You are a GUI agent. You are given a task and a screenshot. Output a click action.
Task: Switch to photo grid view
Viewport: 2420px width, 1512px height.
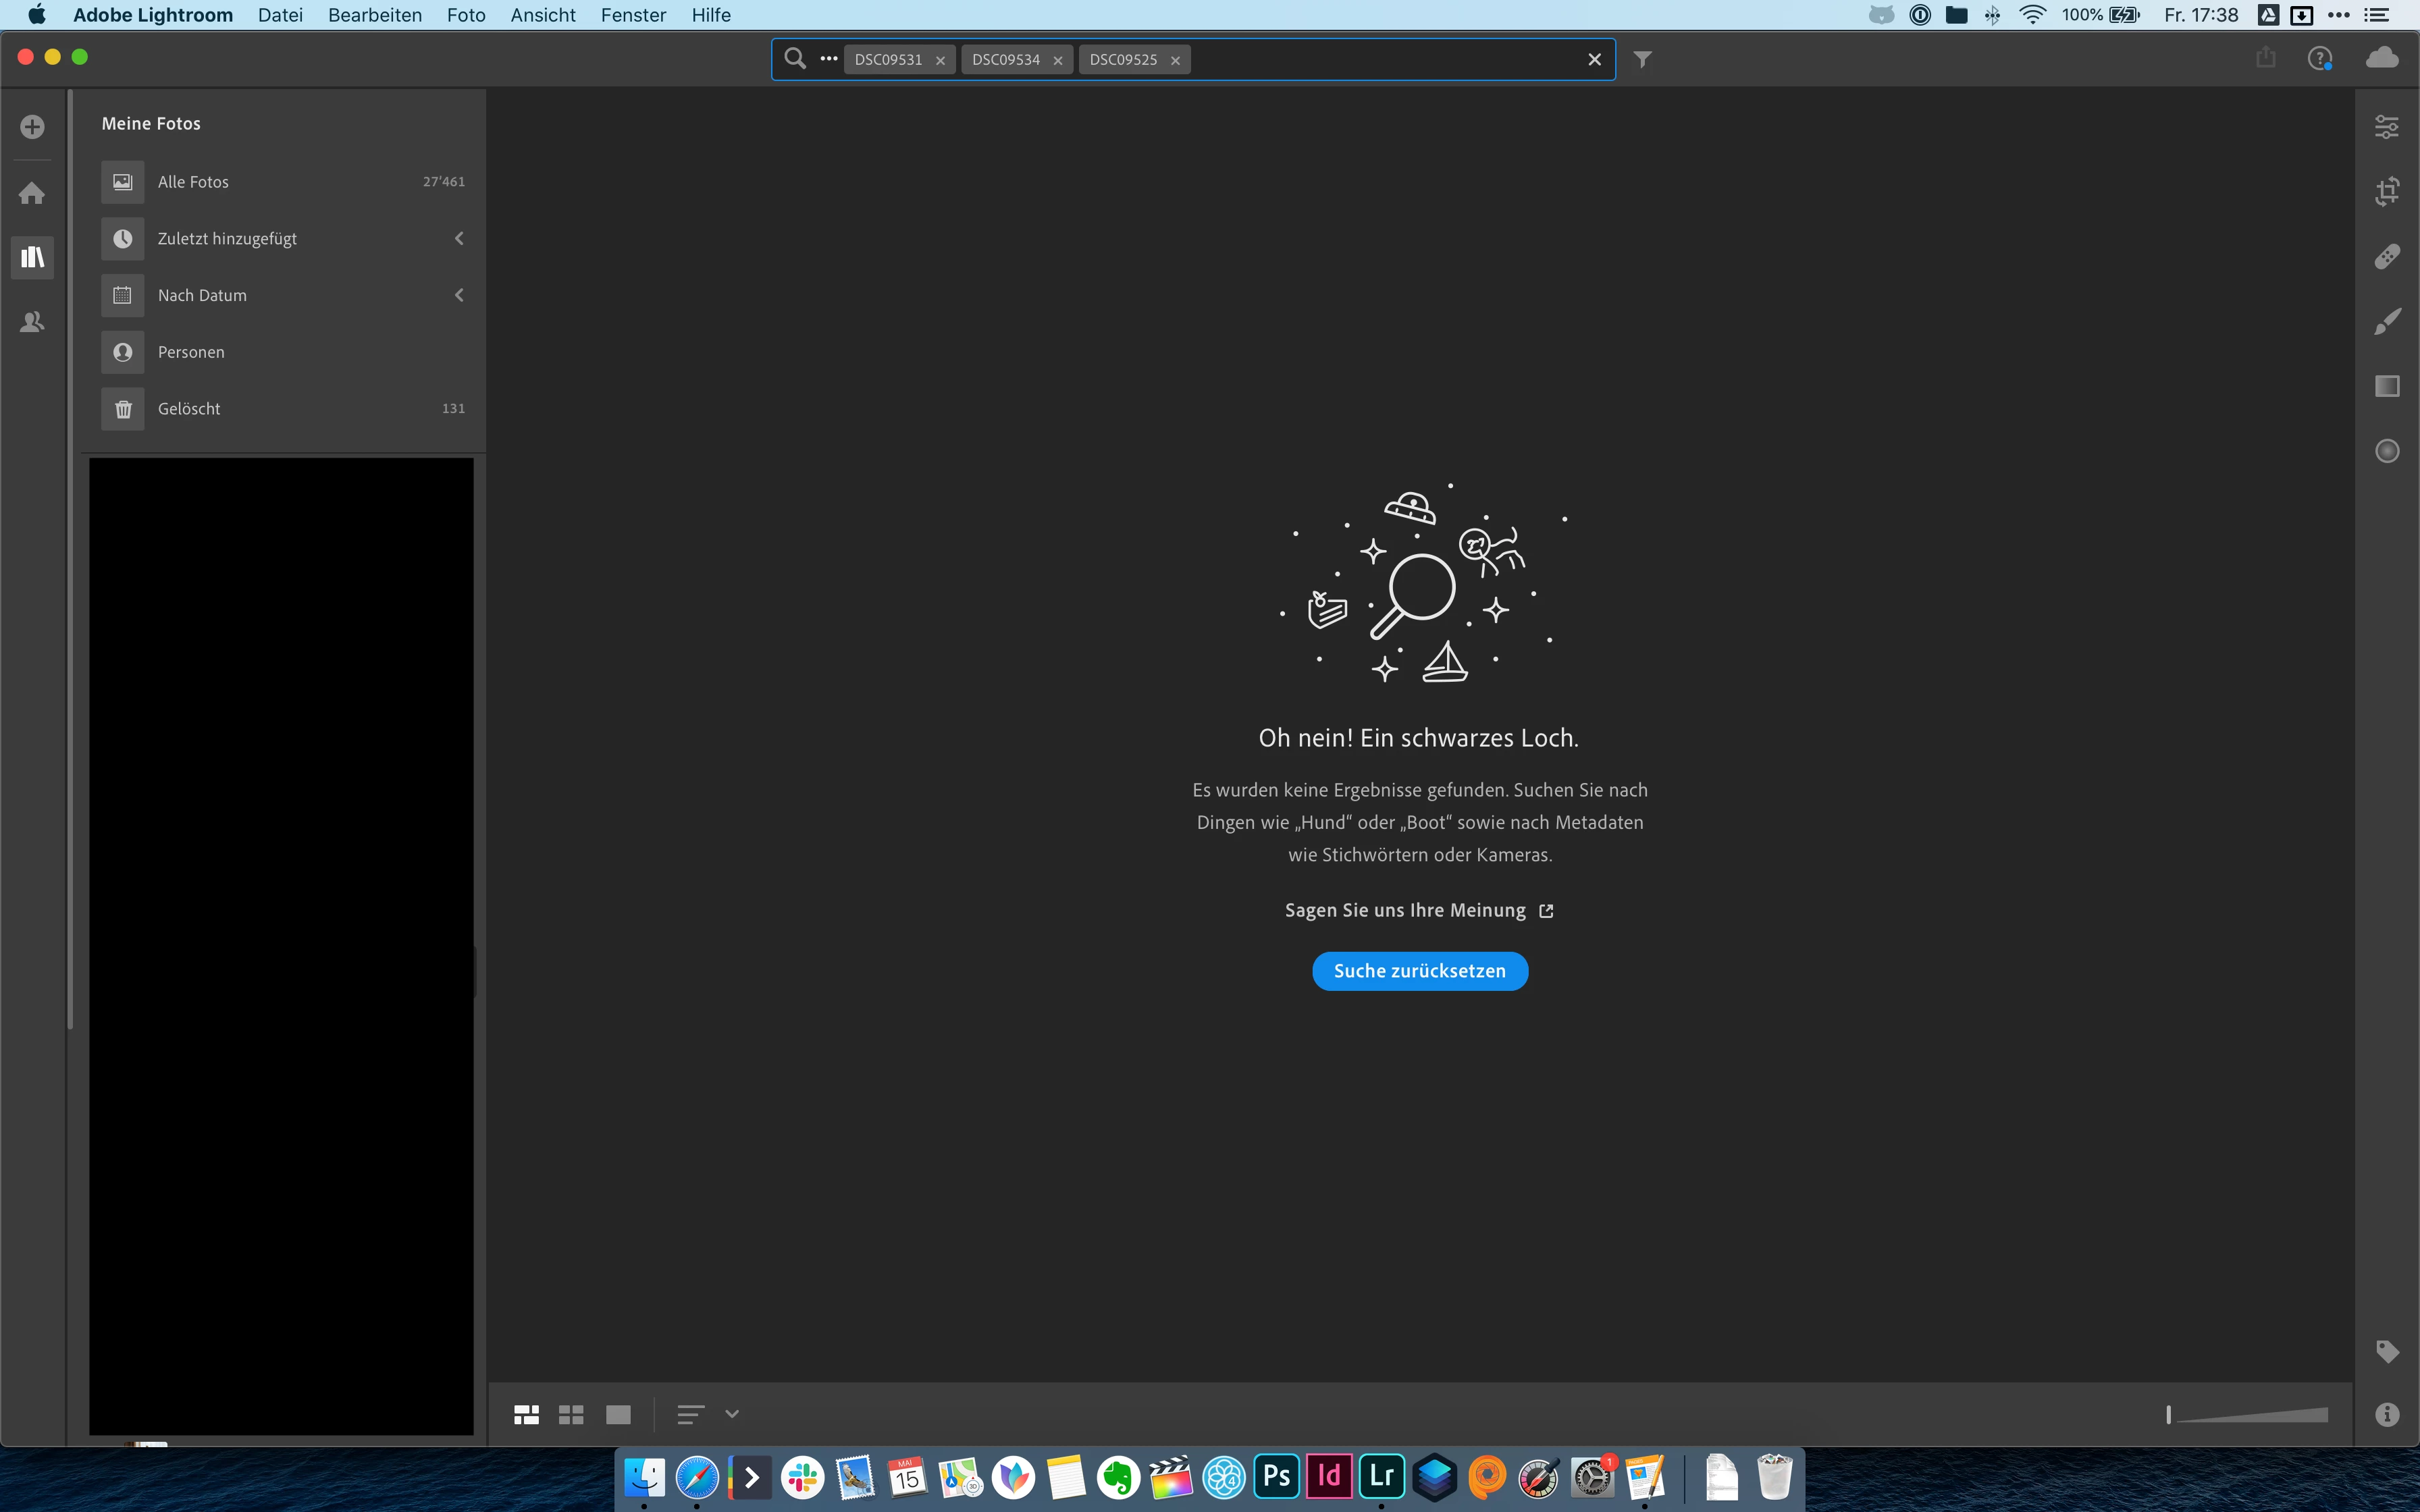[526, 1414]
